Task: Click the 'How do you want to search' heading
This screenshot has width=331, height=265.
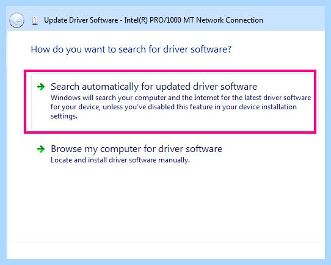Action: point(131,49)
